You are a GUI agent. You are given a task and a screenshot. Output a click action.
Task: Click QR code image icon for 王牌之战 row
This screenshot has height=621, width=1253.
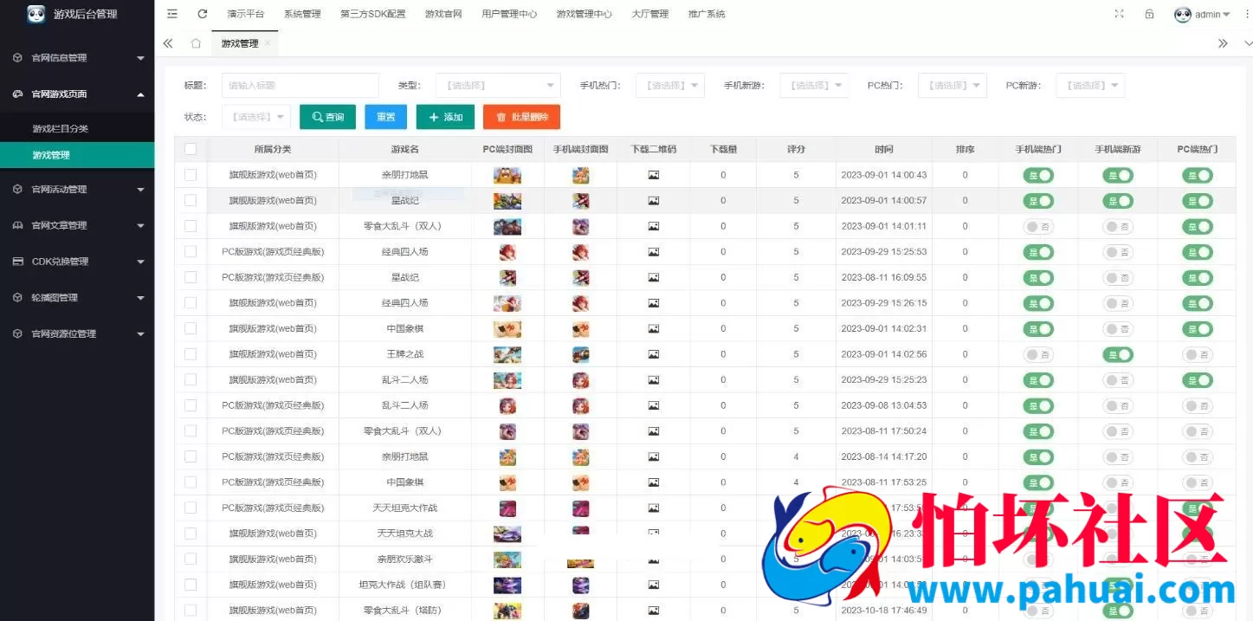[x=654, y=354]
